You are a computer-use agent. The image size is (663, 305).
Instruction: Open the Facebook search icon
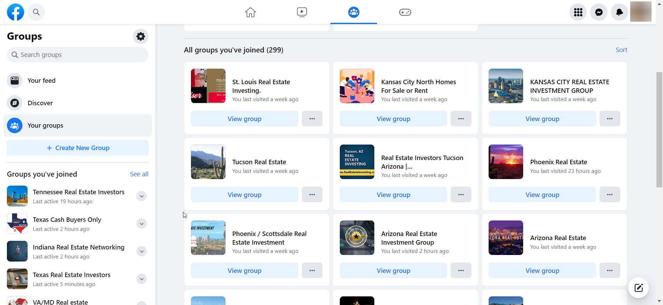click(36, 12)
